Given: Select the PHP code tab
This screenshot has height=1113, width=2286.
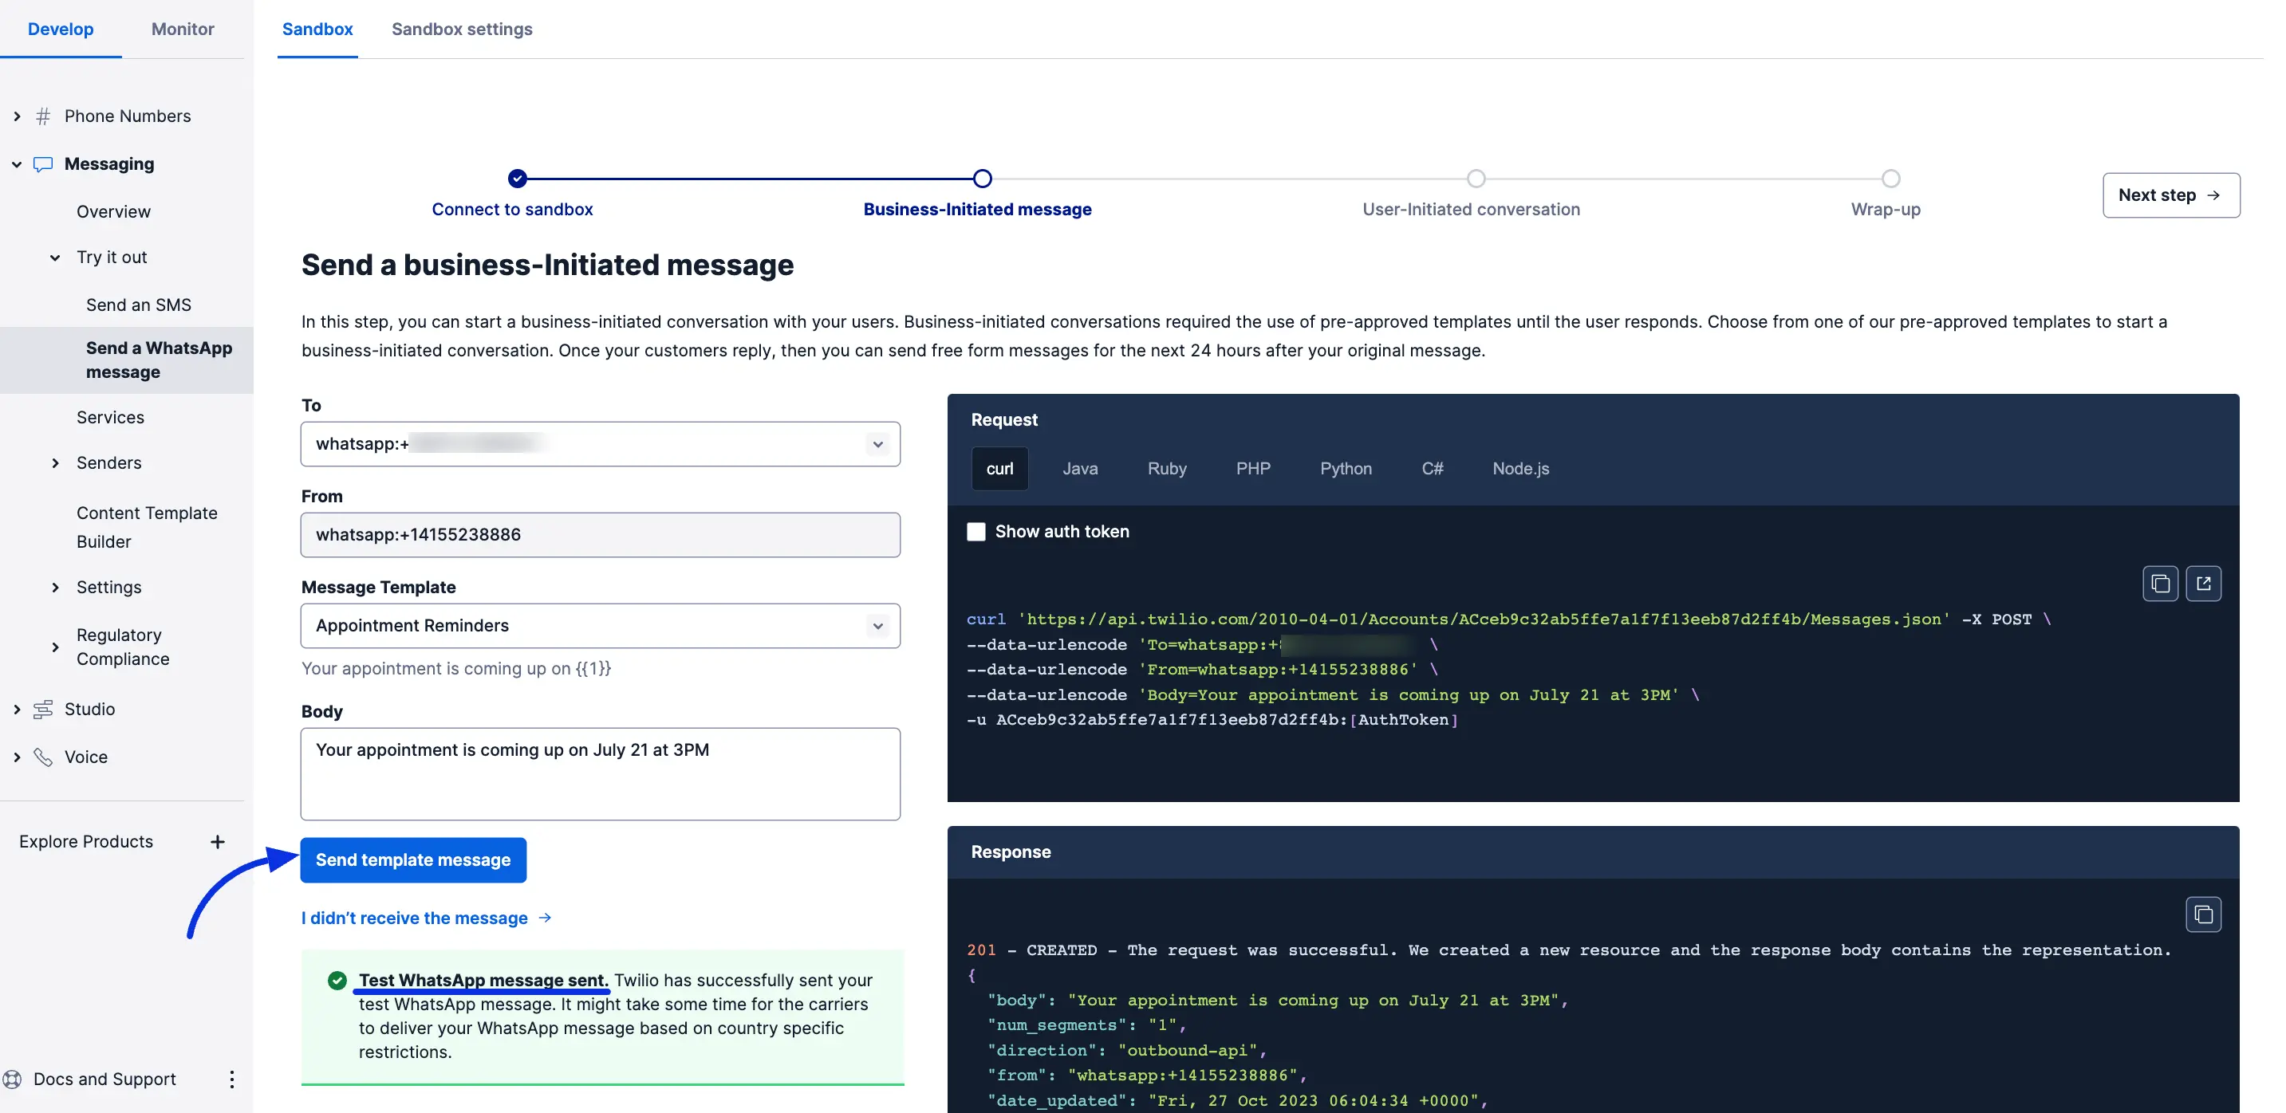Looking at the screenshot, I should click(1253, 468).
